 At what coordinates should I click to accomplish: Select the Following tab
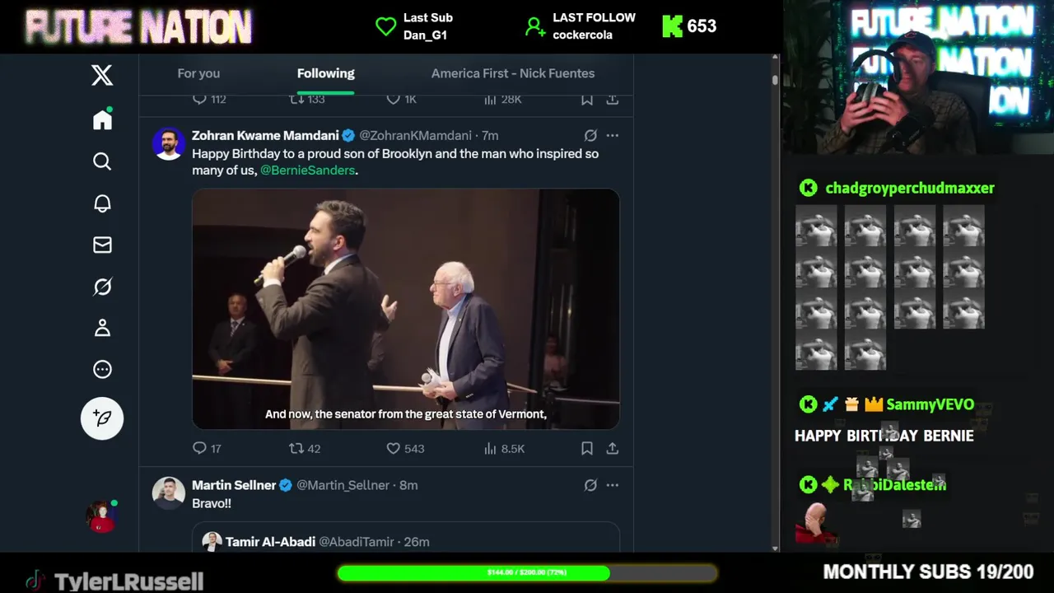(326, 73)
